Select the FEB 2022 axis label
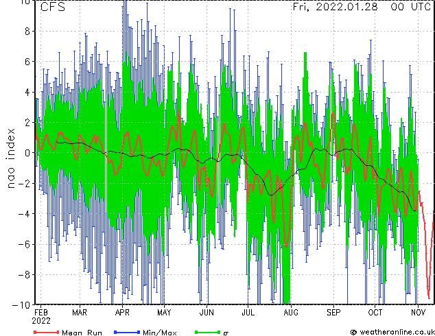435x336 pixels. 41,317
